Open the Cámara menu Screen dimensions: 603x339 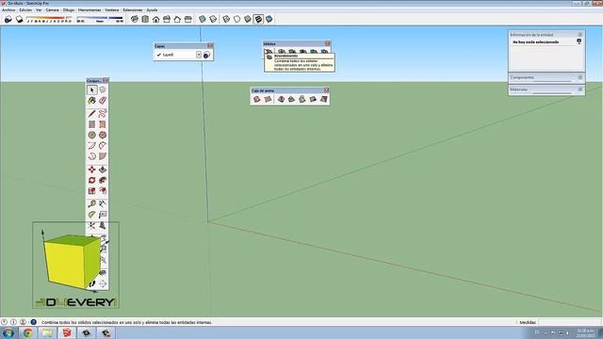pos(53,10)
